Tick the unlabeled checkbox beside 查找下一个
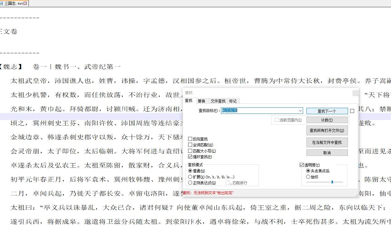The height and width of the screenshot is (229, 391). pyautogui.click(x=352, y=111)
